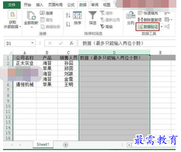Select row 6 header
This screenshot has width=181, height=152.
click(8, 85)
